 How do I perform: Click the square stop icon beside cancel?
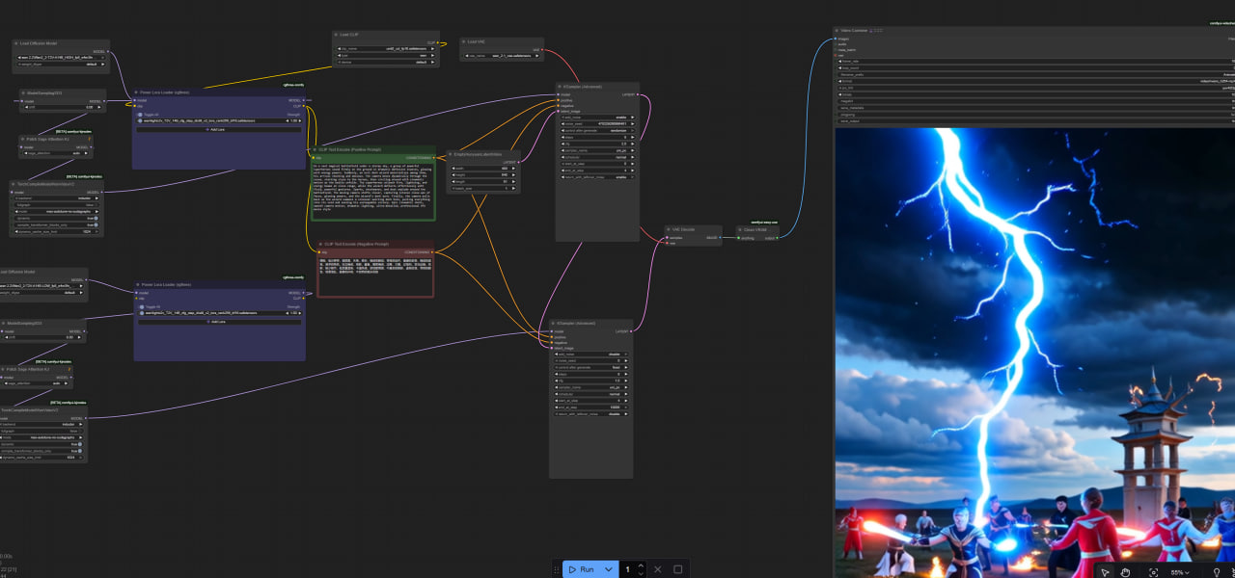(678, 569)
